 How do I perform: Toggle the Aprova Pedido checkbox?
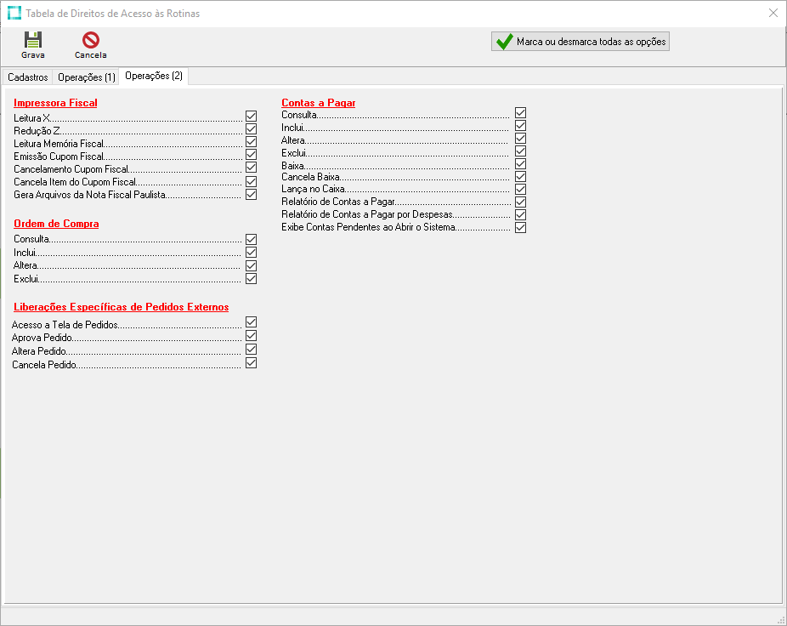click(x=251, y=336)
